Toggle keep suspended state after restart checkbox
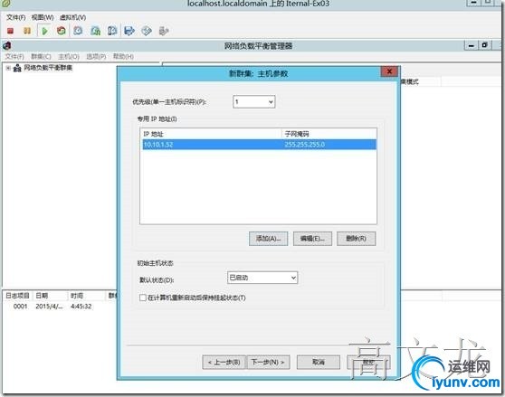505x397 pixels. pos(143,298)
